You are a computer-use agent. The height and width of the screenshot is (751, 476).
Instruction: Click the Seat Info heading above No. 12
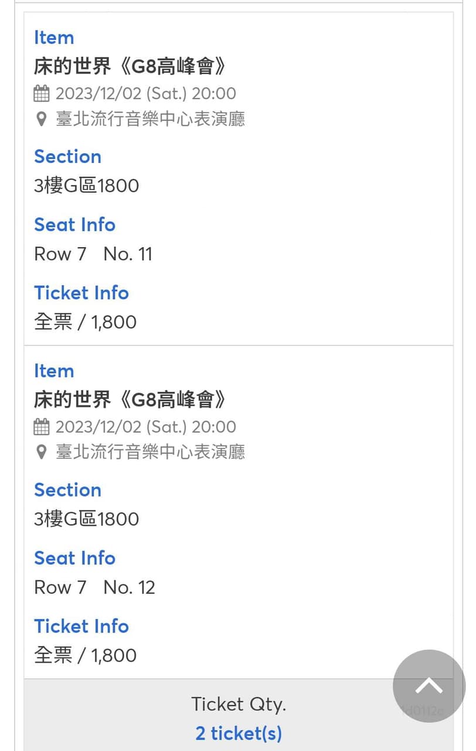(74, 558)
